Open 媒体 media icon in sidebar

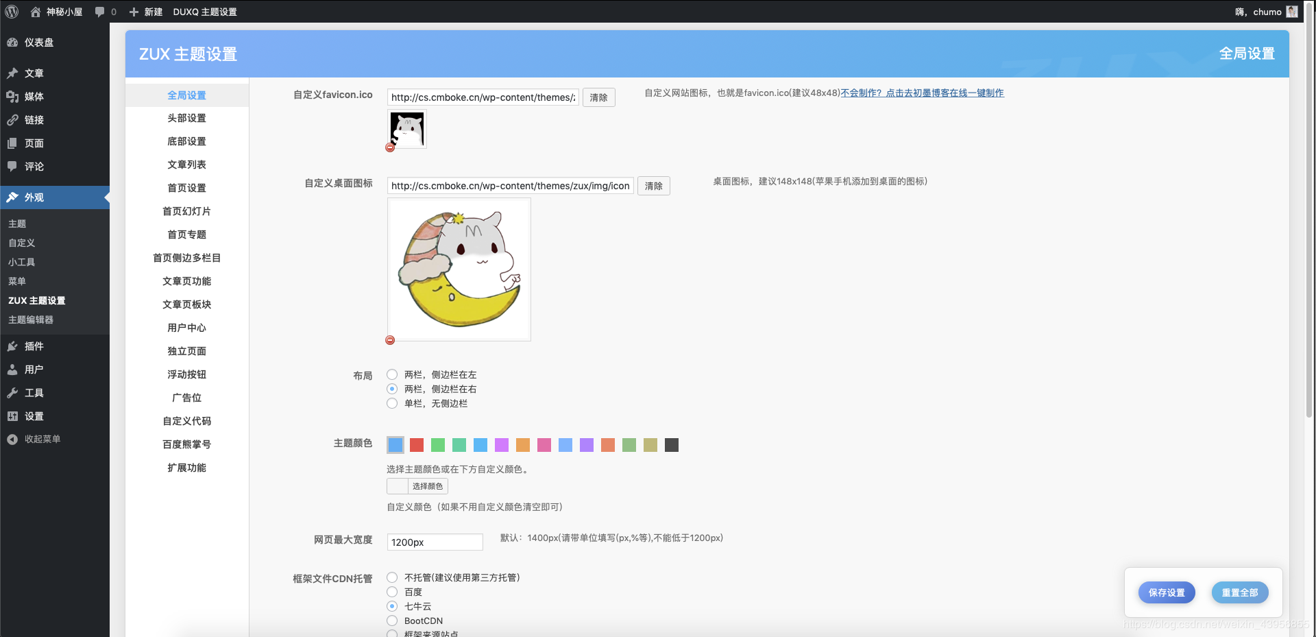coord(12,97)
